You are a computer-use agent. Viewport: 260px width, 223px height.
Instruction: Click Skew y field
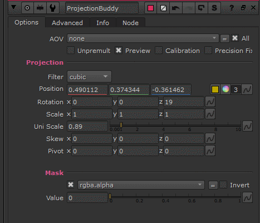(138, 139)
